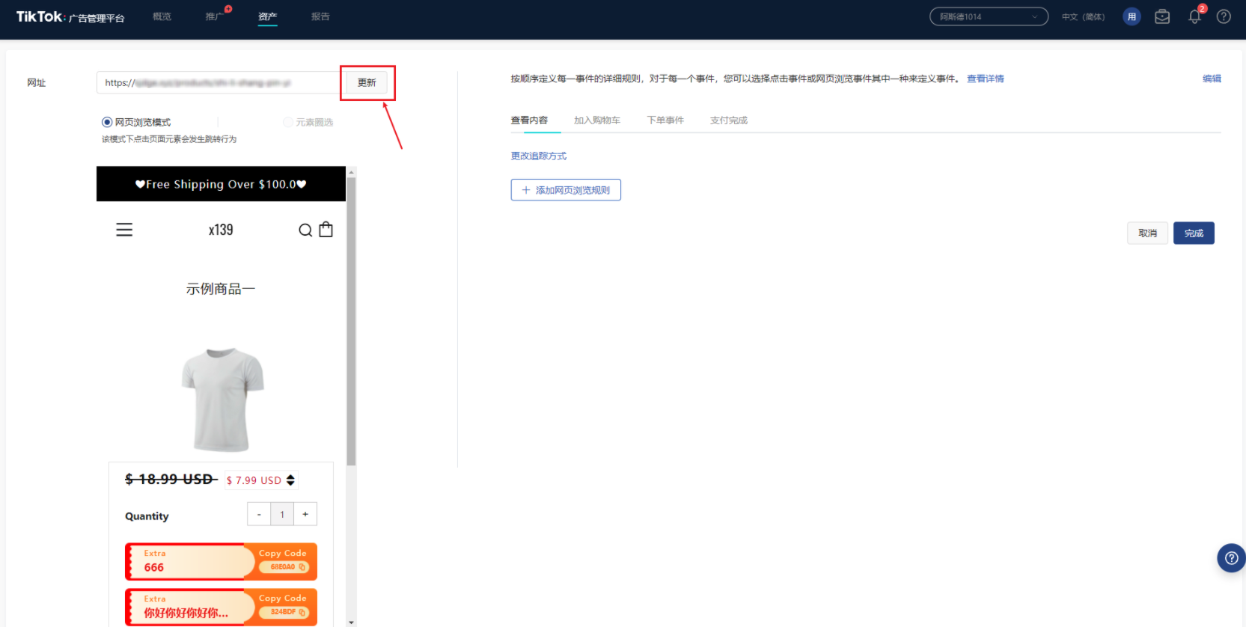Click the user avatar icon
Image resolution: width=1246 pixels, height=627 pixels.
point(1132,16)
